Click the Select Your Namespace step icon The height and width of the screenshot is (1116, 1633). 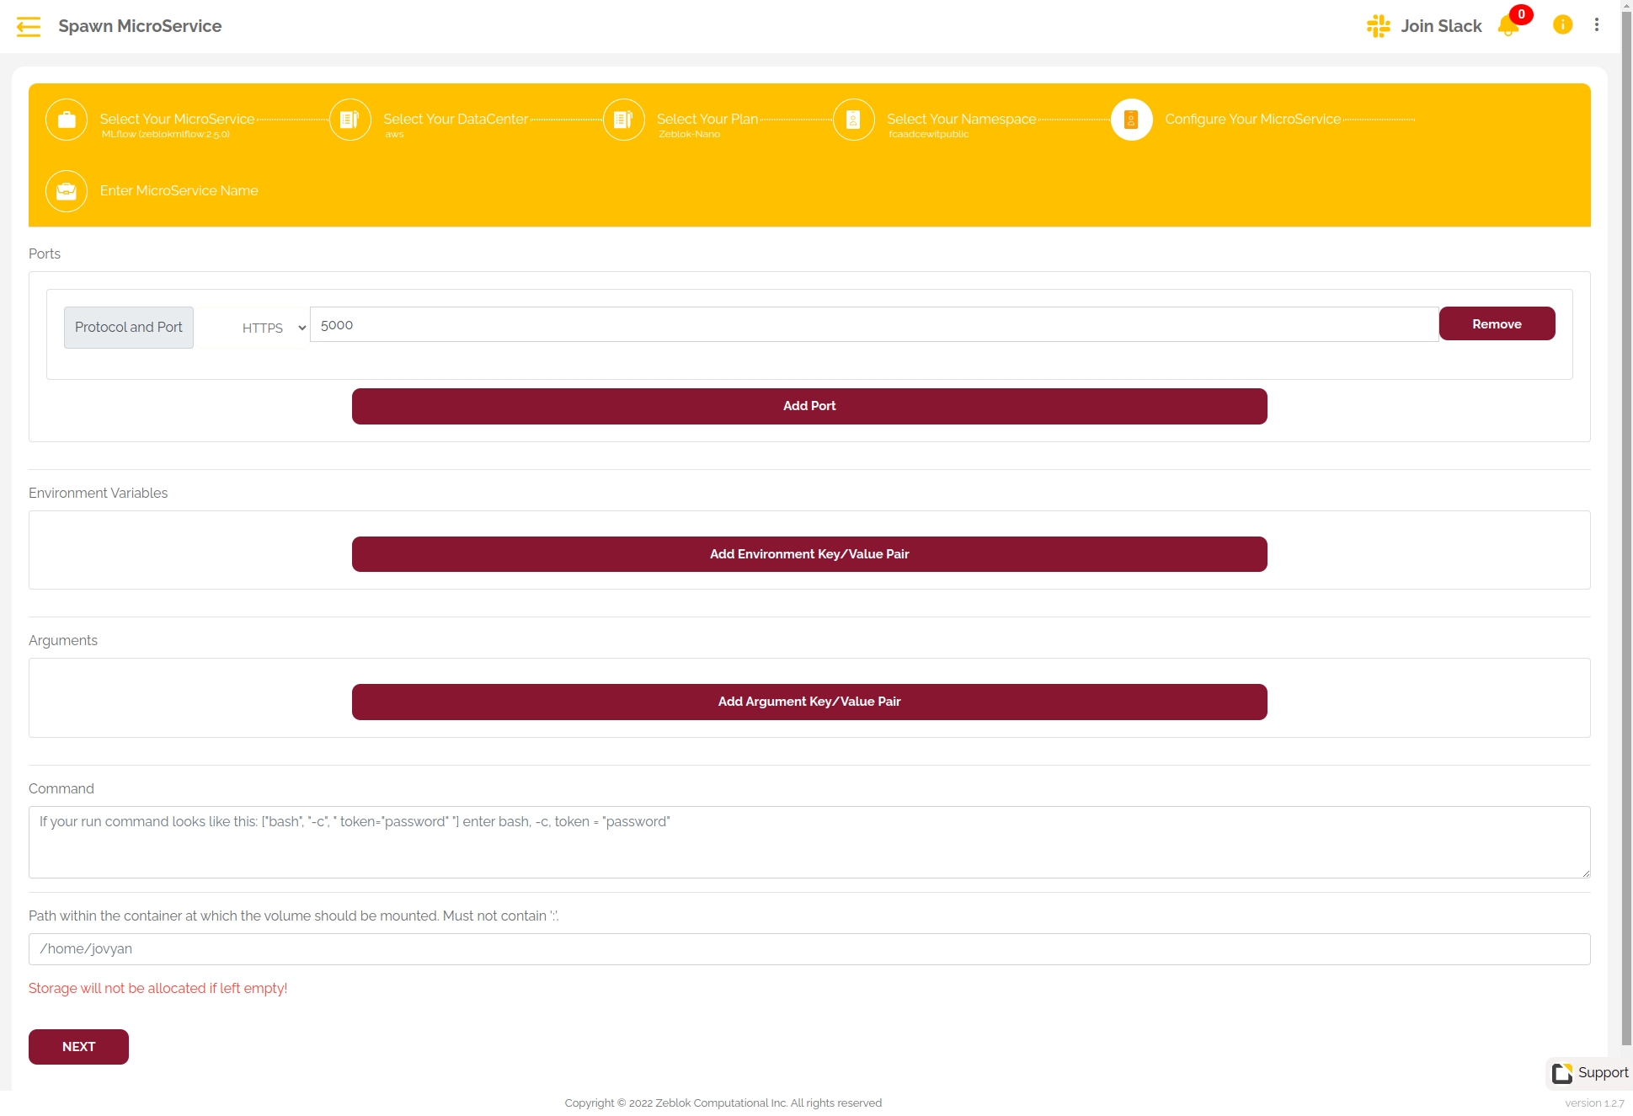(x=853, y=120)
